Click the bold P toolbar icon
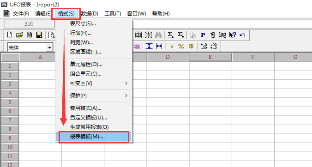This screenshot has height=167, width=312. click(x=203, y=35)
